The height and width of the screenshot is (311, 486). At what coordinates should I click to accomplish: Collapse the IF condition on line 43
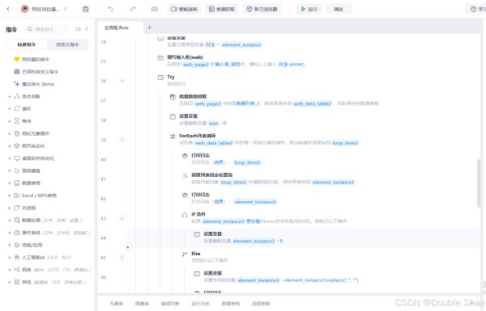coord(122,218)
